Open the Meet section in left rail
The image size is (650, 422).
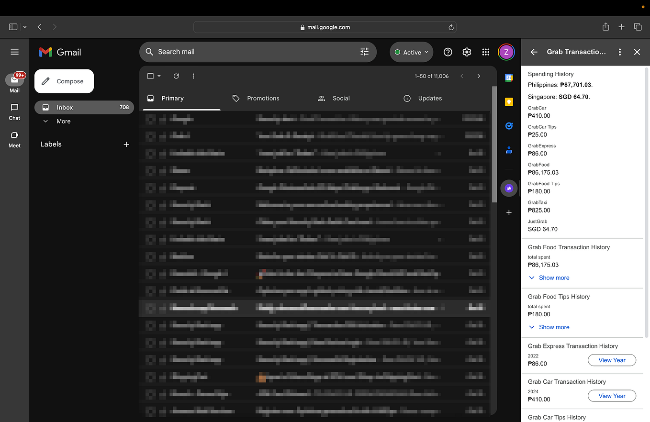pyautogui.click(x=14, y=139)
